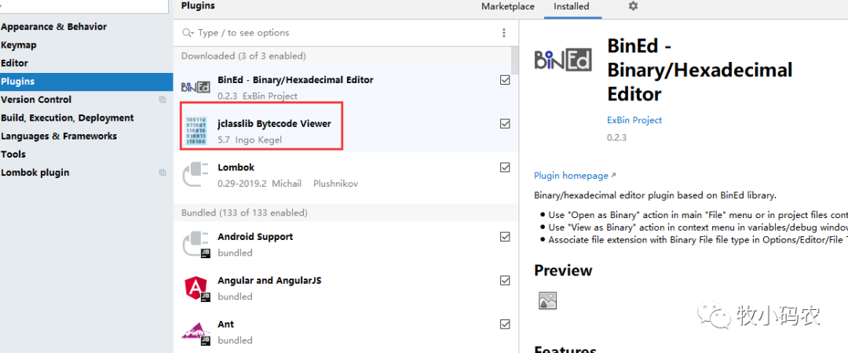Toggle the Lombok plugin checkbox

505,168
